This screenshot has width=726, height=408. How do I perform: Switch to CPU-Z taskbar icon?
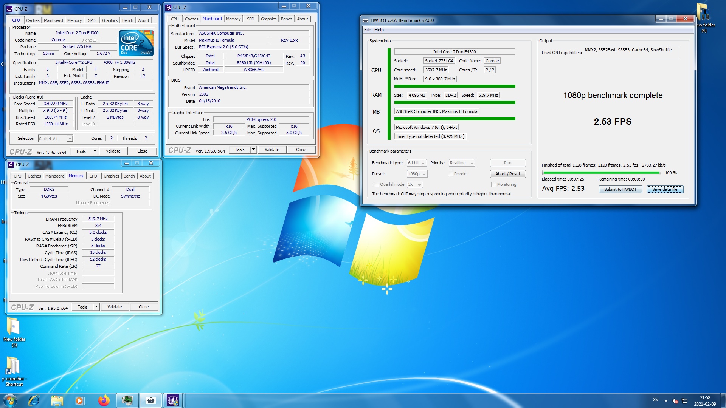pos(173,400)
